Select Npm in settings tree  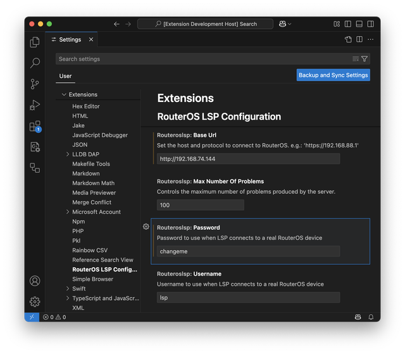[x=78, y=222]
